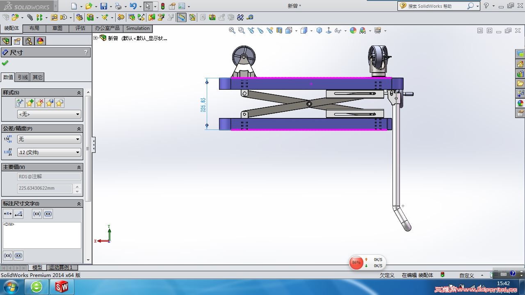Click the Undo arrow icon
Viewport: 525px width, 295px height.
pos(133,6)
